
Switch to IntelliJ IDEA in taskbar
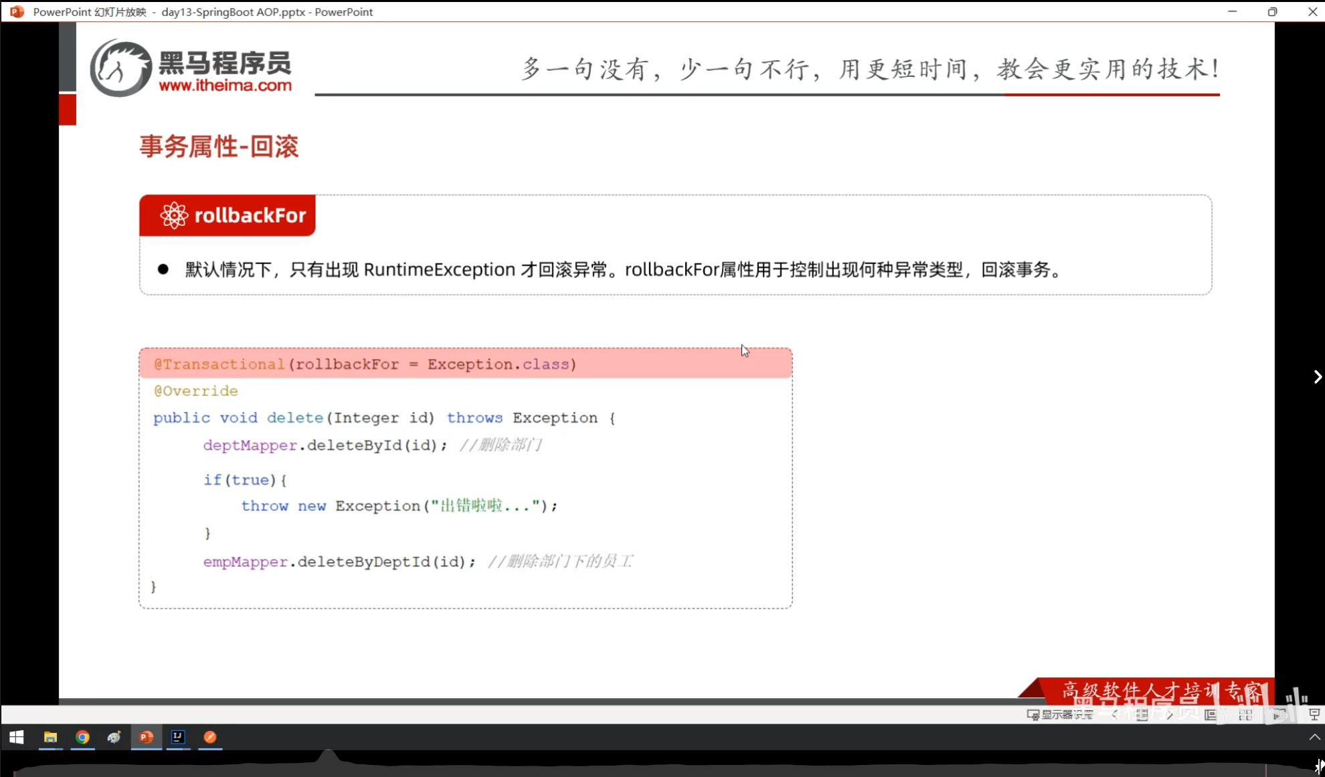coord(178,737)
